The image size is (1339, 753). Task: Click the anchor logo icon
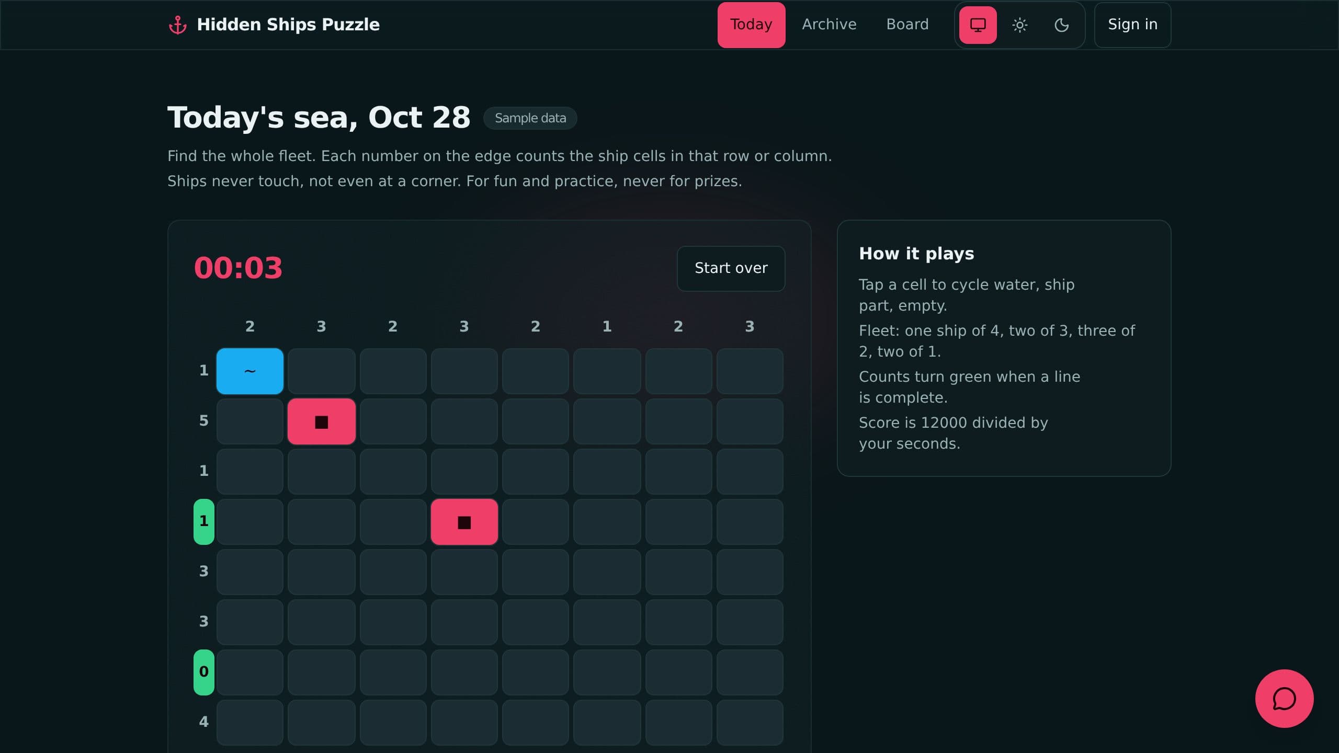(x=178, y=25)
